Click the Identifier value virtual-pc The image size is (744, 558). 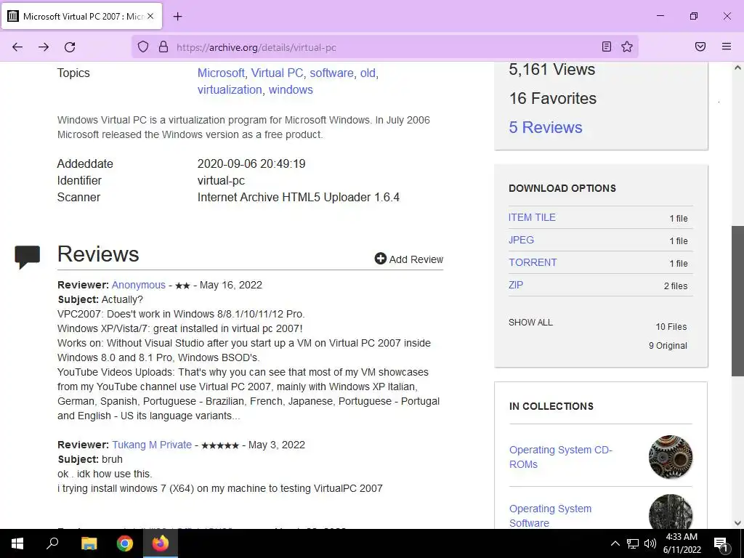click(221, 181)
